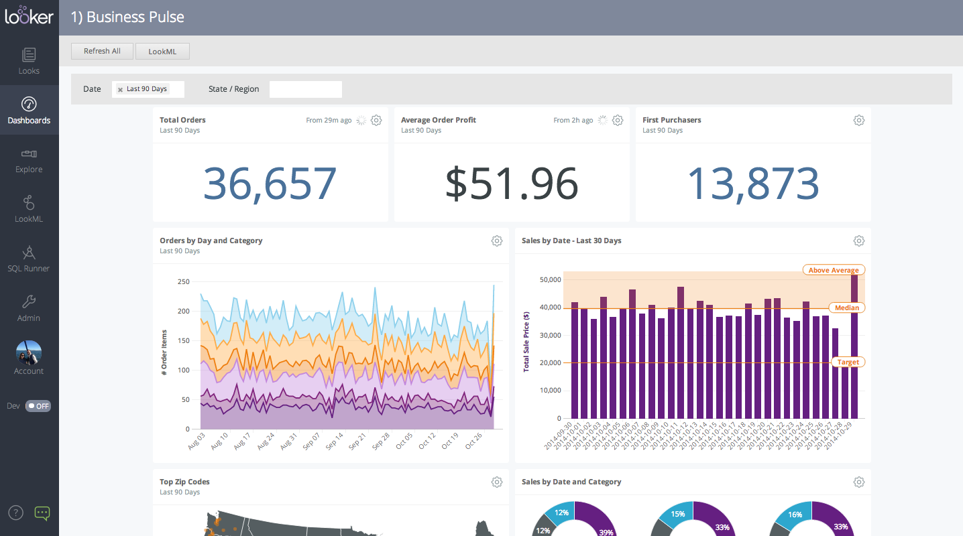The image size is (963, 536).
Task: Click the Total Orders loading spinner
Action: click(361, 120)
